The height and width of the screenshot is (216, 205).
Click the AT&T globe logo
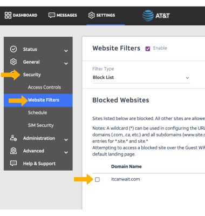[x=148, y=16]
